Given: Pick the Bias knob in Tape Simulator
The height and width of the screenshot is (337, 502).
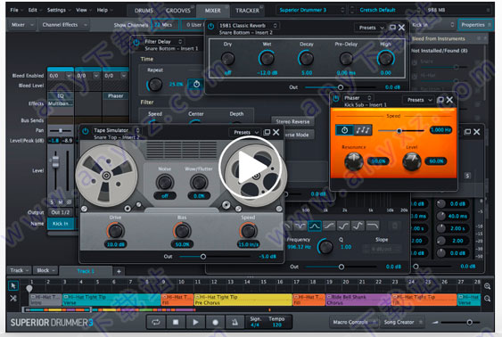Looking at the screenshot, I should coord(182,230).
